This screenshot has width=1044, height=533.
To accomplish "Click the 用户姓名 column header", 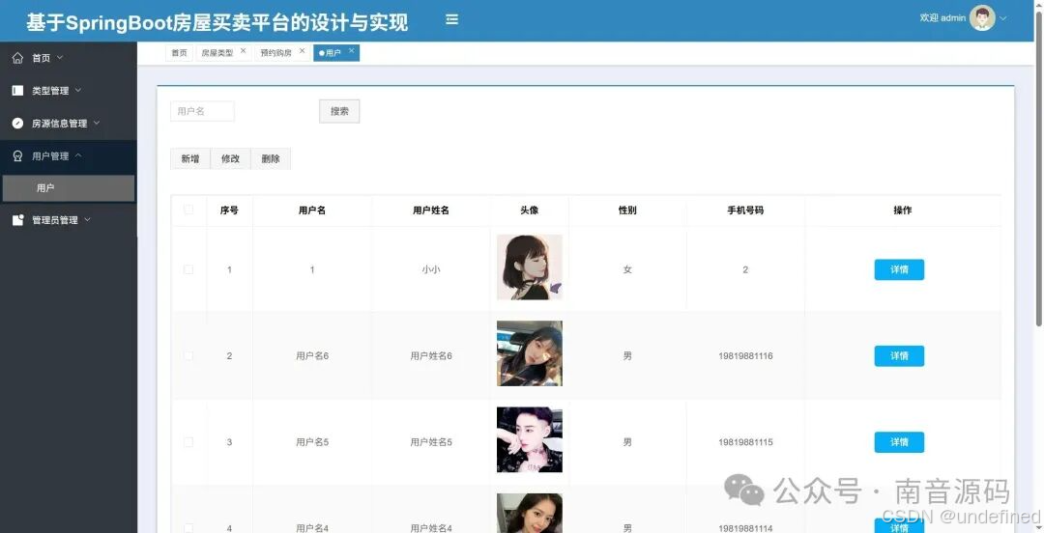I will click(x=431, y=210).
